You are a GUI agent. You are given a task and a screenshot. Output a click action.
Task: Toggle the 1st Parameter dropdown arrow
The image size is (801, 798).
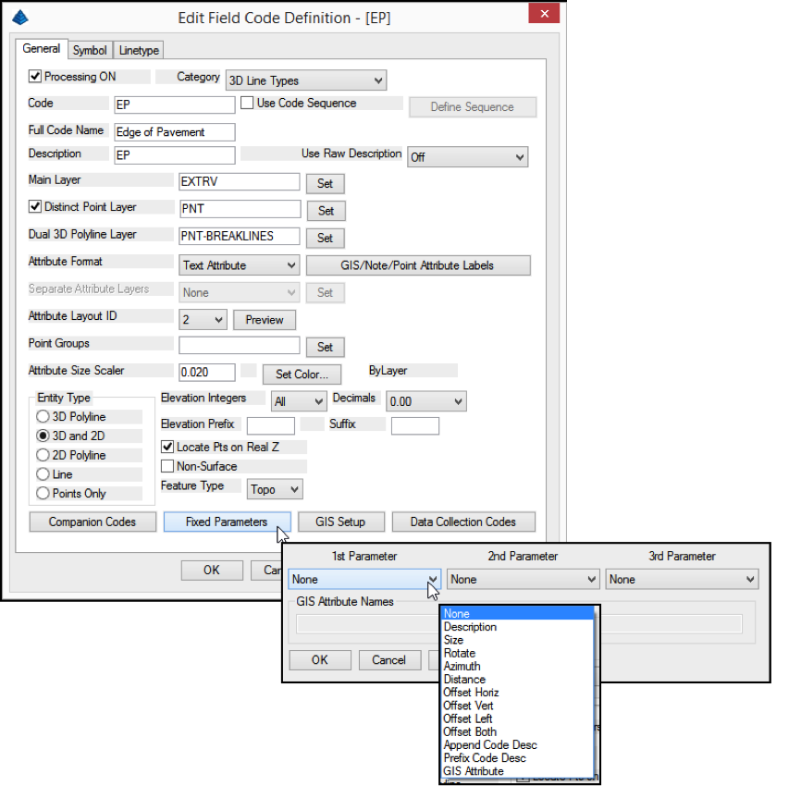coord(433,579)
